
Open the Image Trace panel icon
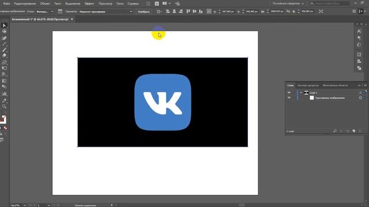(60, 11)
